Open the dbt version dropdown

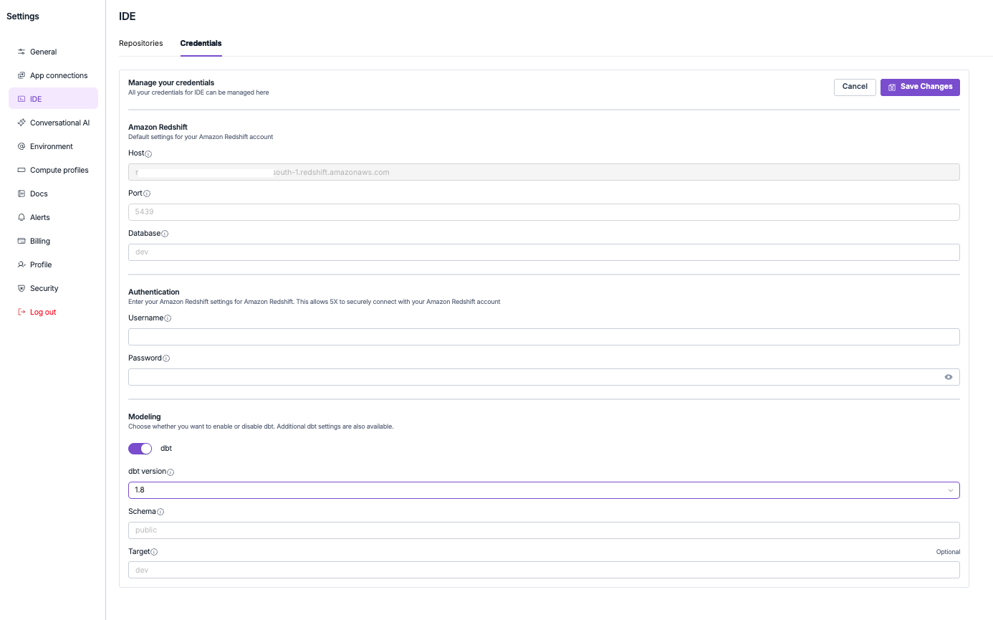pos(949,490)
